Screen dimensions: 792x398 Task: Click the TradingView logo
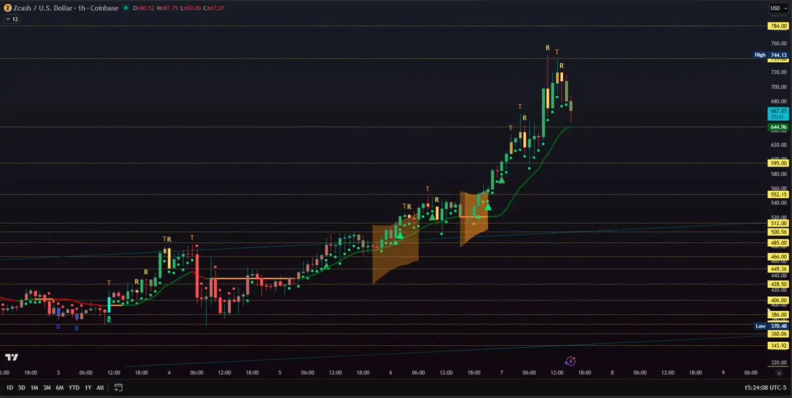[12, 357]
